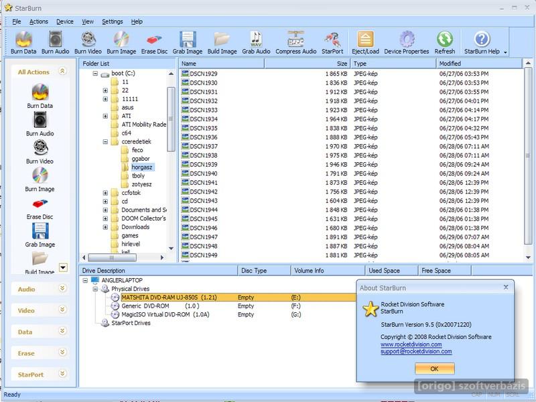Open Burn Video from the toolbar
This screenshot has height=402, width=536.
point(88,43)
